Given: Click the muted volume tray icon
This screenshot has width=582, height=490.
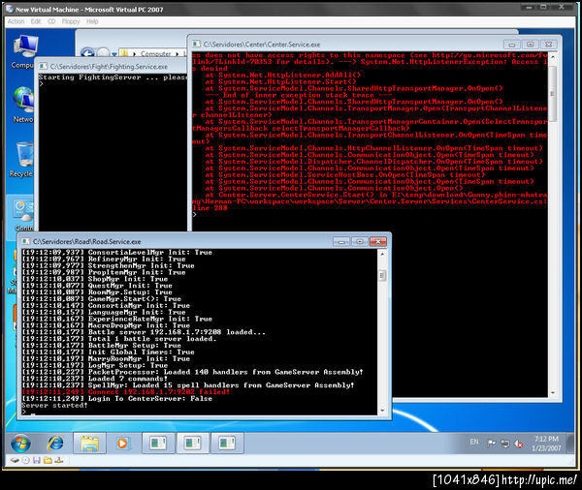Looking at the screenshot, I should tap(519, 443).
